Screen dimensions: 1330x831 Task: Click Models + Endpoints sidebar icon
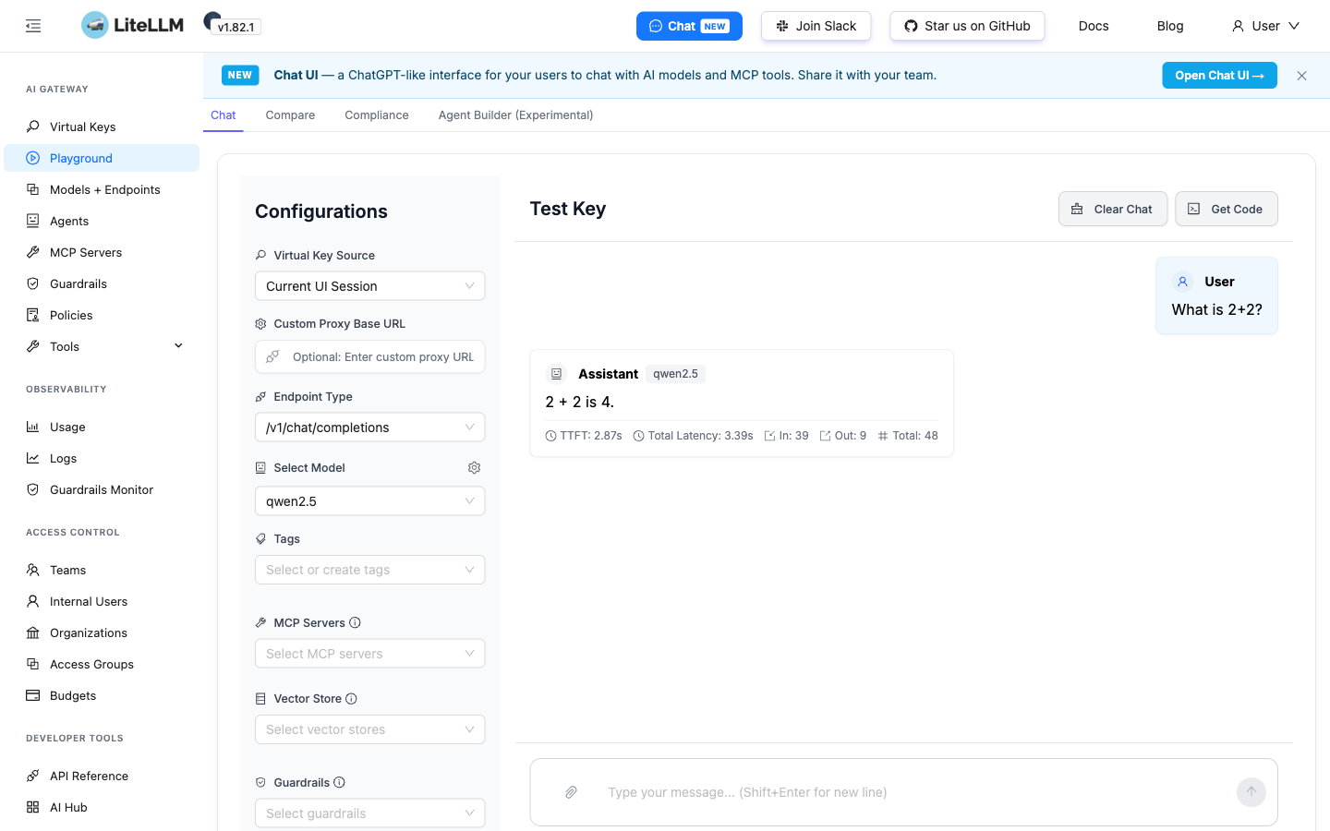[33, 189]
